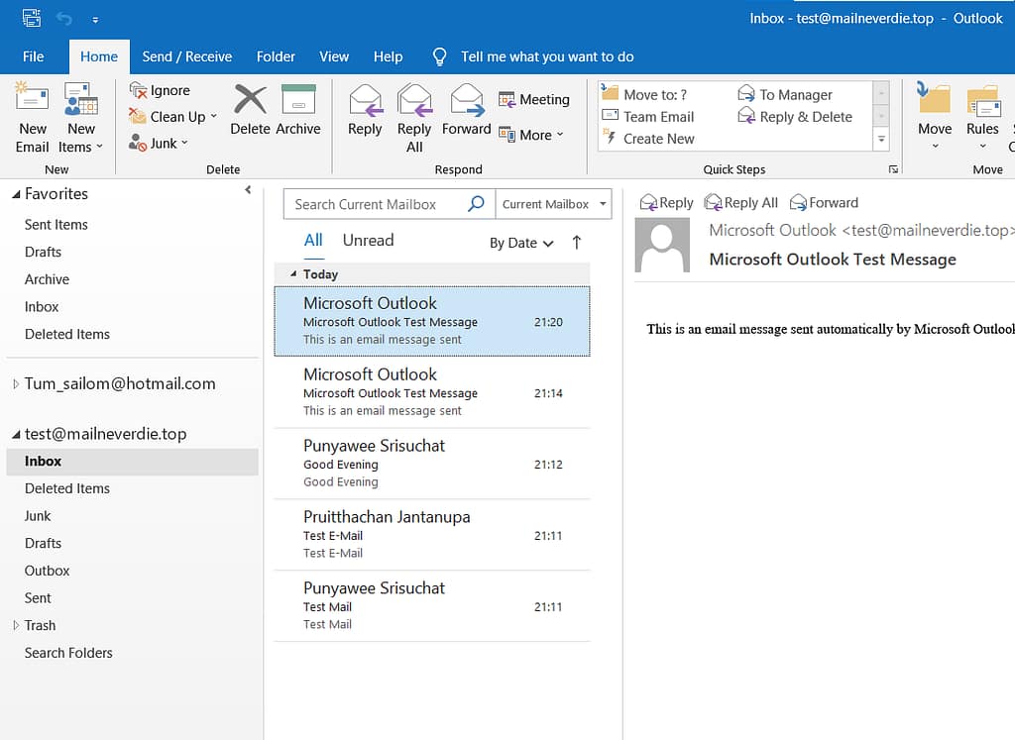Viewport: 1015px width, 740px height.
Task: Expand the Tum_sailom@hotmail.com account
Action: (x=14, y=383)
